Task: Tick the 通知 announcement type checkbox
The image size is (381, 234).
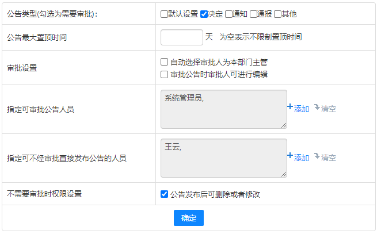Action: (x=228, y=14)
